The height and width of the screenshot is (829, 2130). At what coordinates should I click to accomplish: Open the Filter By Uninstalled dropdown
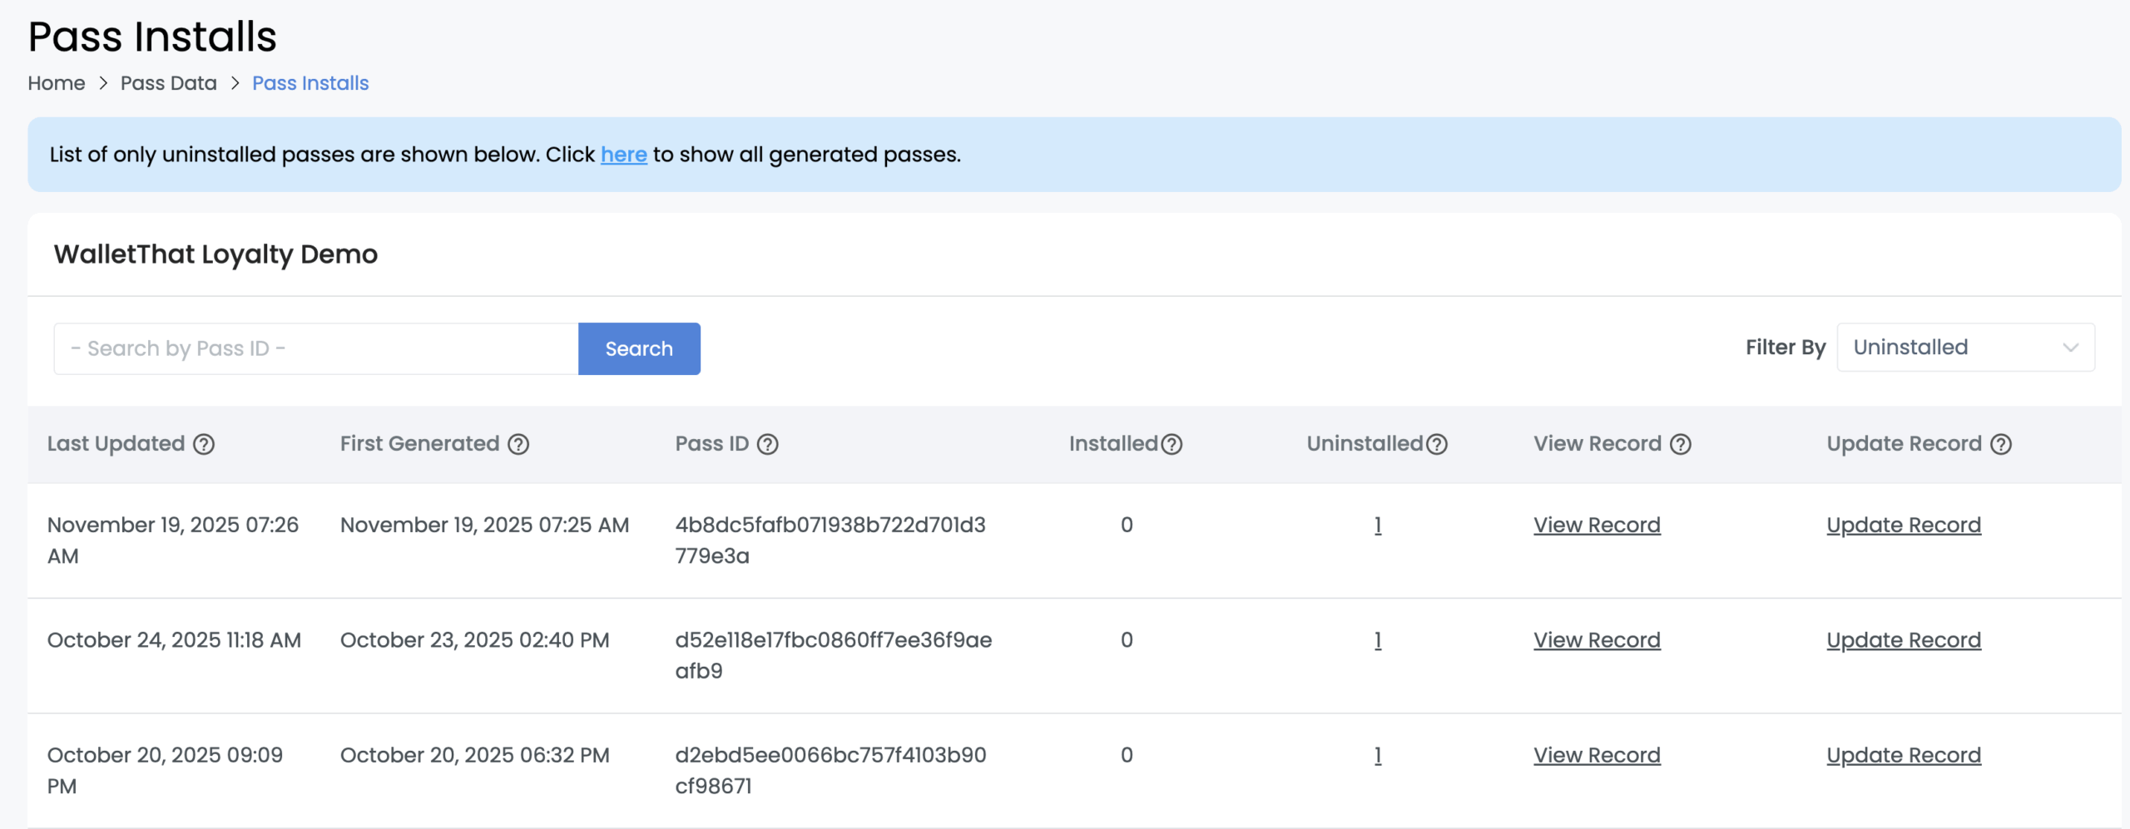tap(1965, 348)
